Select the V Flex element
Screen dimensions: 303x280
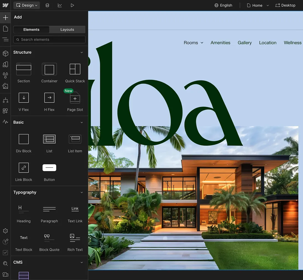[24, 102]
